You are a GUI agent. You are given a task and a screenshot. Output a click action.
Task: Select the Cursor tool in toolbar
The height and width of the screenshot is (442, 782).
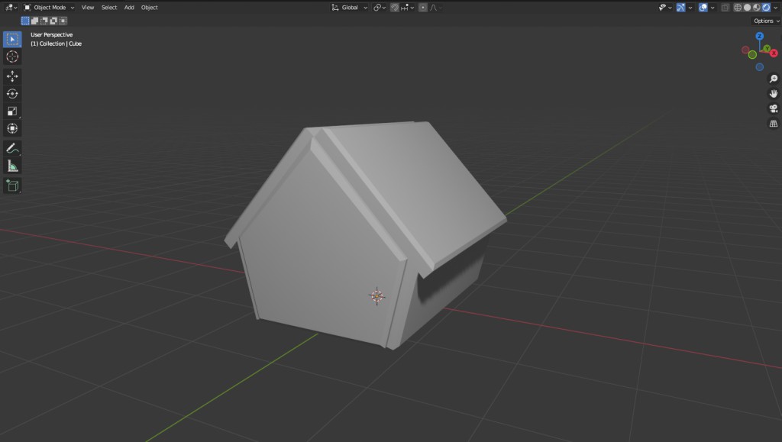[x=12, y=56]
